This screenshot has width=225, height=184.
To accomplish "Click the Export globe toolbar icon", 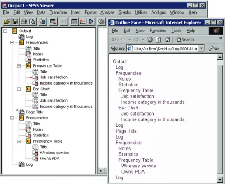I will coord(43,22).
